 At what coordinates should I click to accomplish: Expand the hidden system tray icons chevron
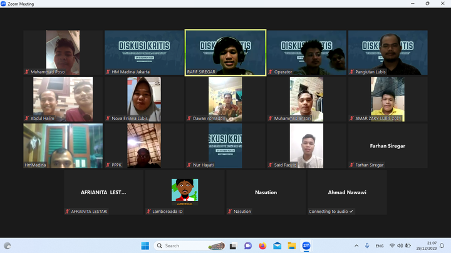356,245
